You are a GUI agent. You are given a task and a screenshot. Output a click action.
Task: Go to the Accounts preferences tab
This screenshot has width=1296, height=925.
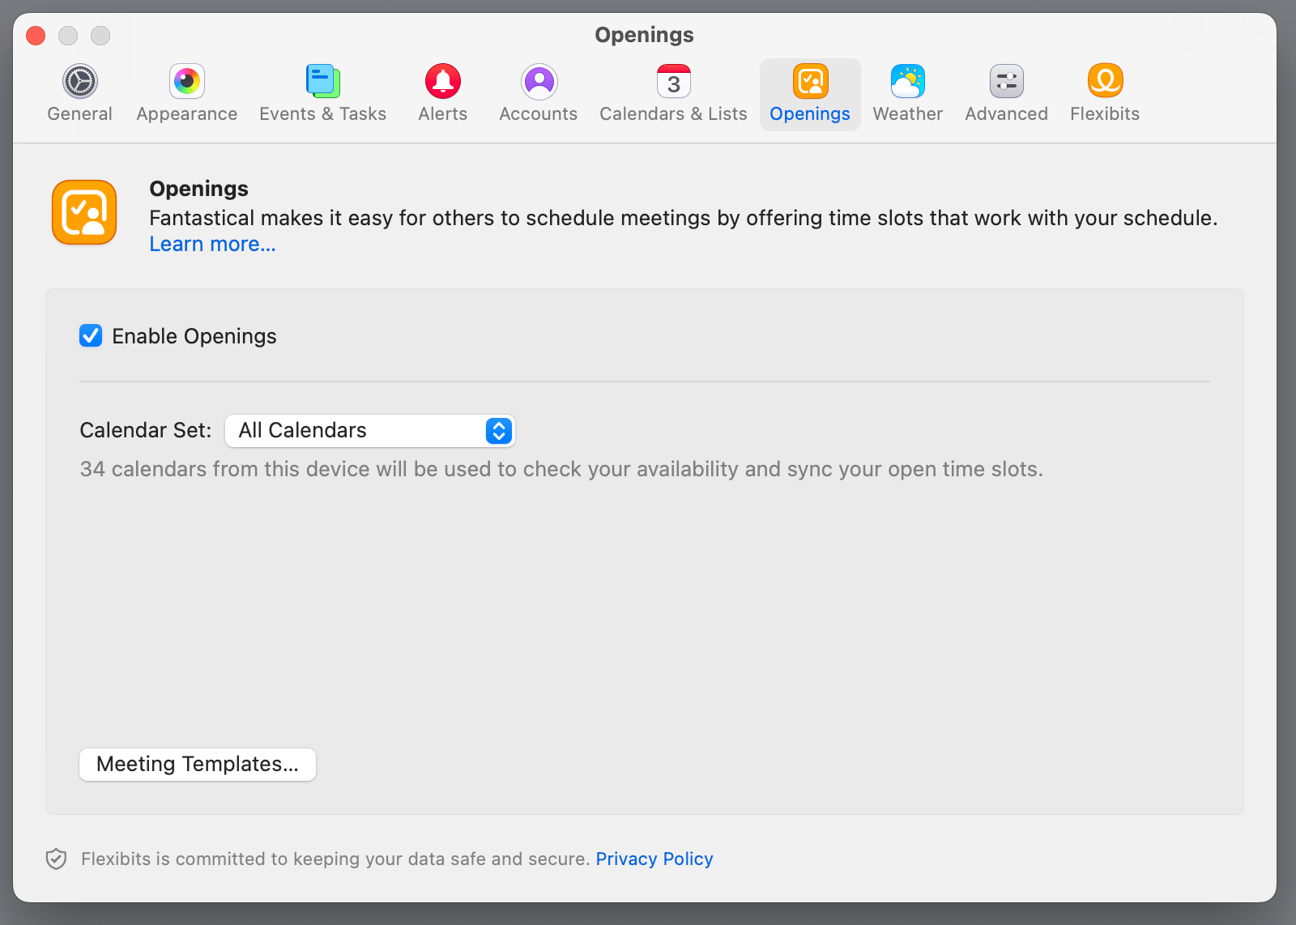click(539, 94)
